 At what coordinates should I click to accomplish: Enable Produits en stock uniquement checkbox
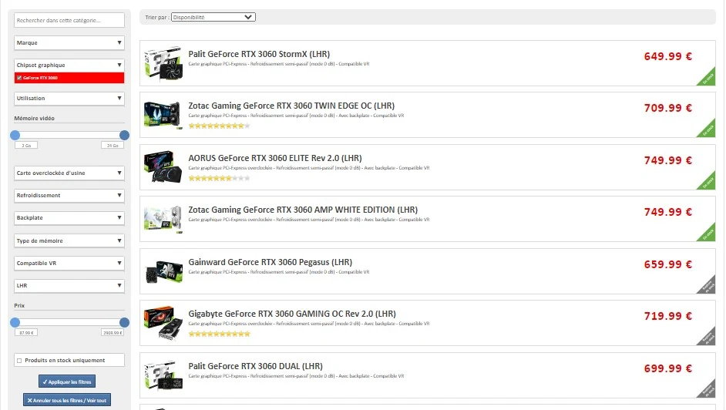pos(19,361)
